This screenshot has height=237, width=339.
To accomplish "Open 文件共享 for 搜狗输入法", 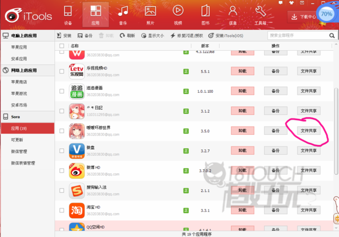I will [309, 190].
